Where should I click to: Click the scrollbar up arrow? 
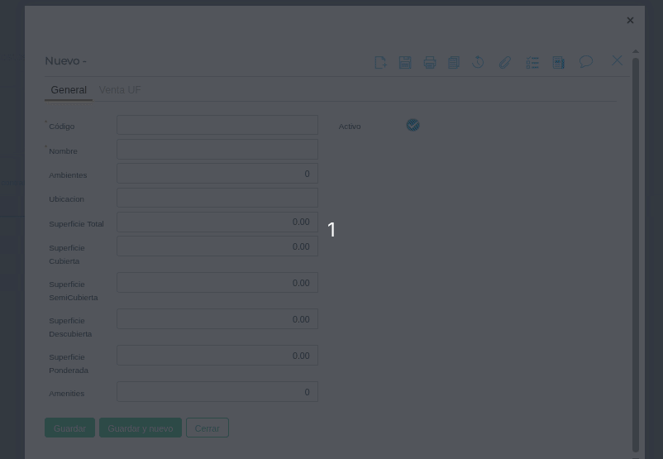[x=636, y=51]
